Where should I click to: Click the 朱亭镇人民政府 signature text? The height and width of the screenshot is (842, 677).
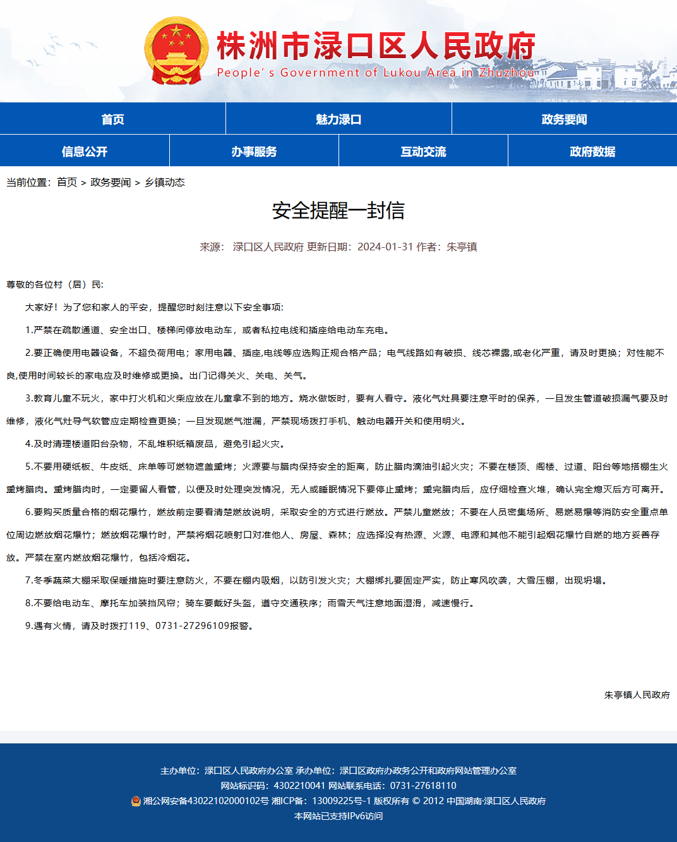[x=637, y=695]
